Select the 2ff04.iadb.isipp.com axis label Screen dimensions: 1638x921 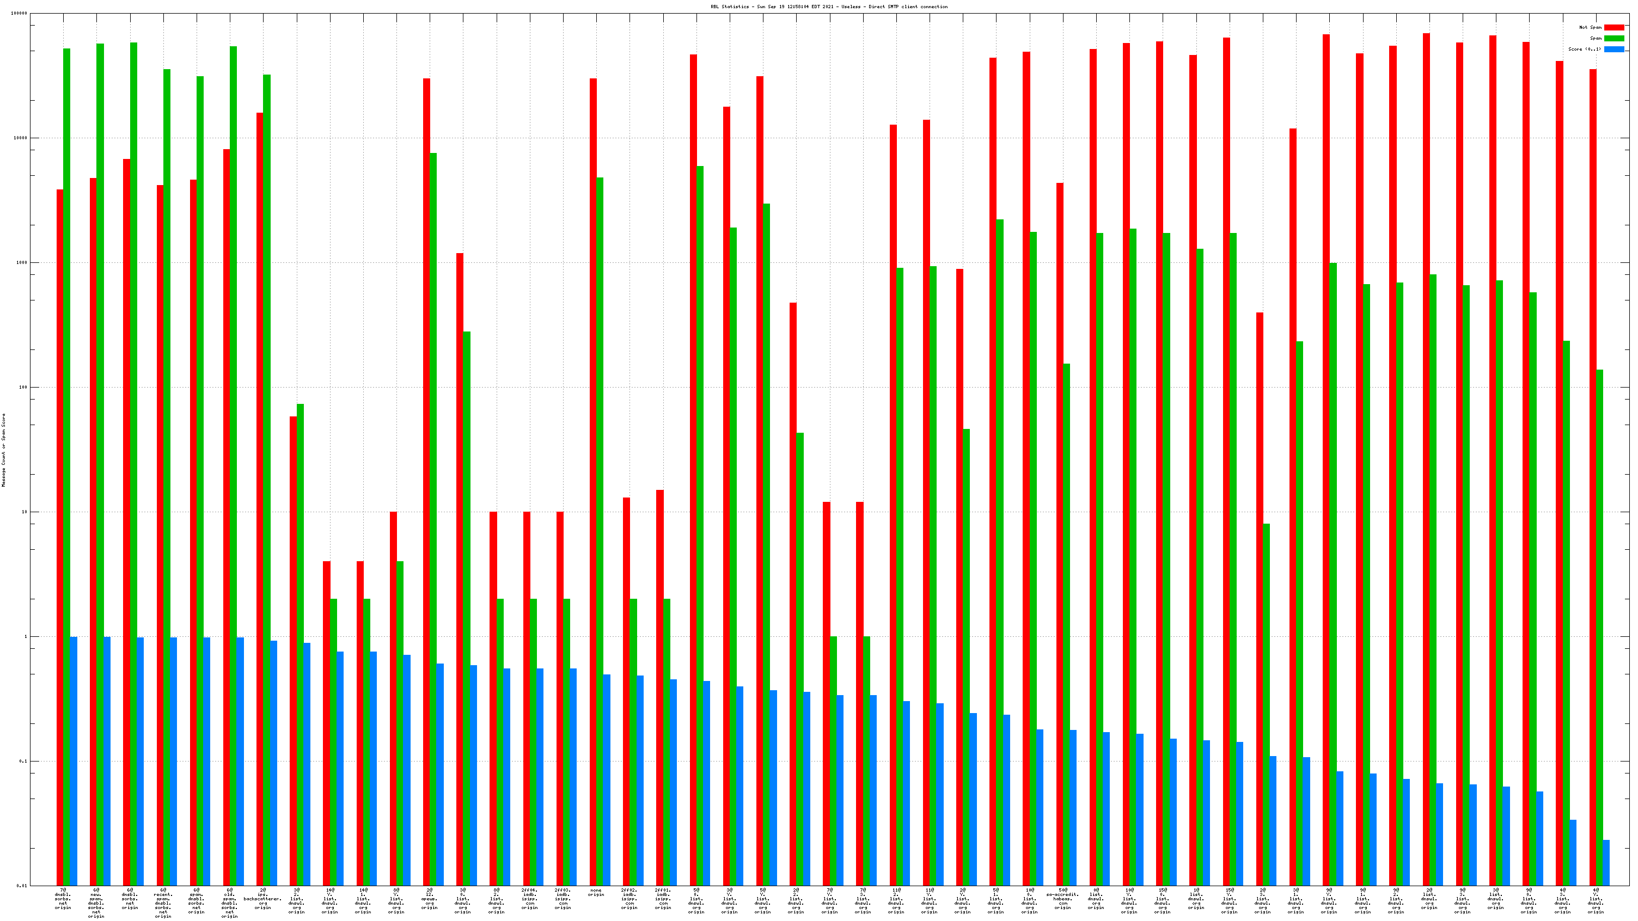pyautogui.click(x=529, y=899)
